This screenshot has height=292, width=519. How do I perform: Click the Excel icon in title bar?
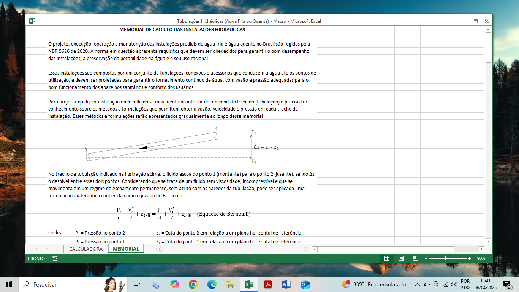[32, 21]
